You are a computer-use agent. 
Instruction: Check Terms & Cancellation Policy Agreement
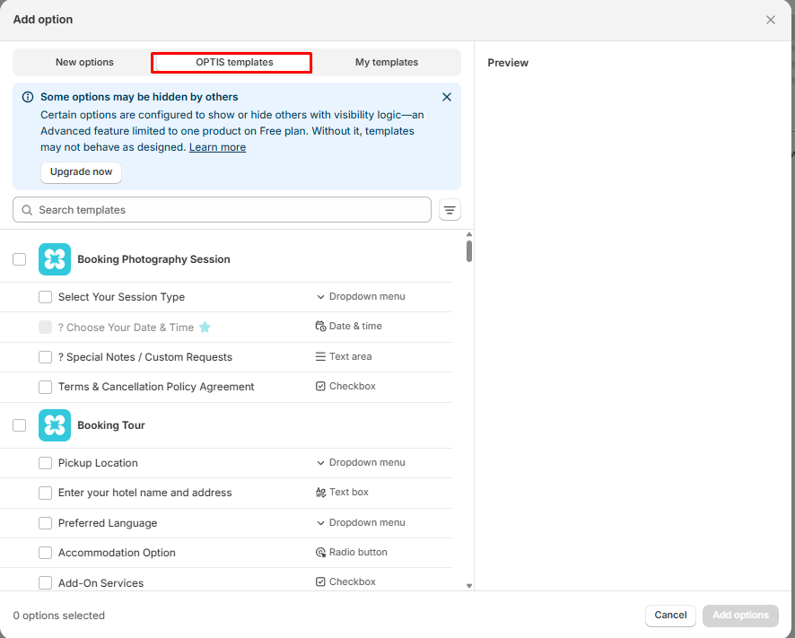pyautogui.click(x=45, y=387)
